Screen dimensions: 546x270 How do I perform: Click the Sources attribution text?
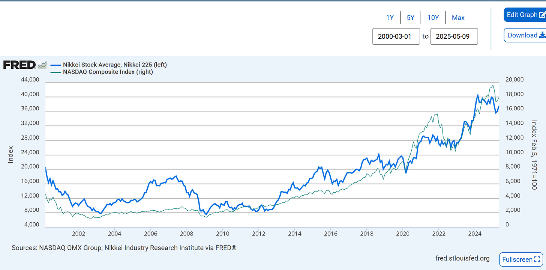coord(124,248)
